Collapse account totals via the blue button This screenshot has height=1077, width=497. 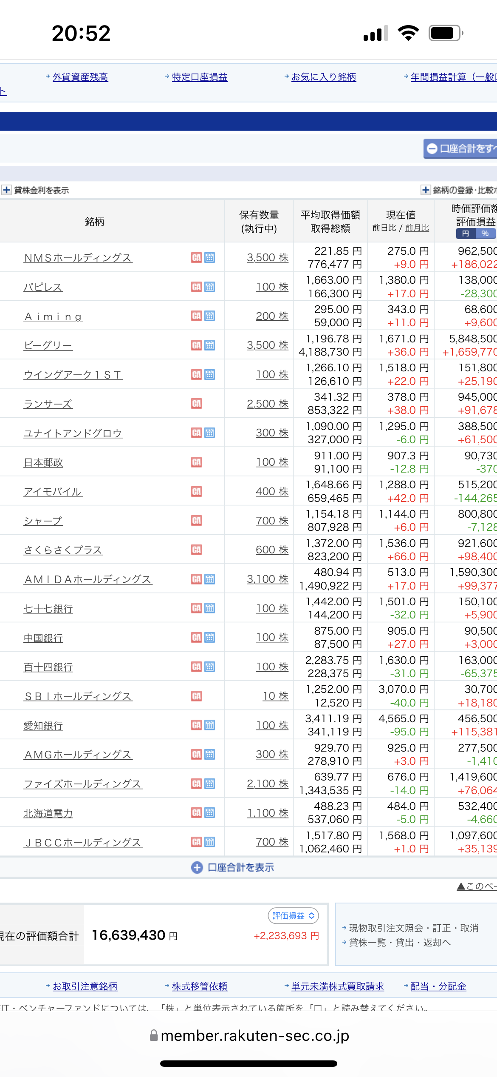click(x=460, y=148)
